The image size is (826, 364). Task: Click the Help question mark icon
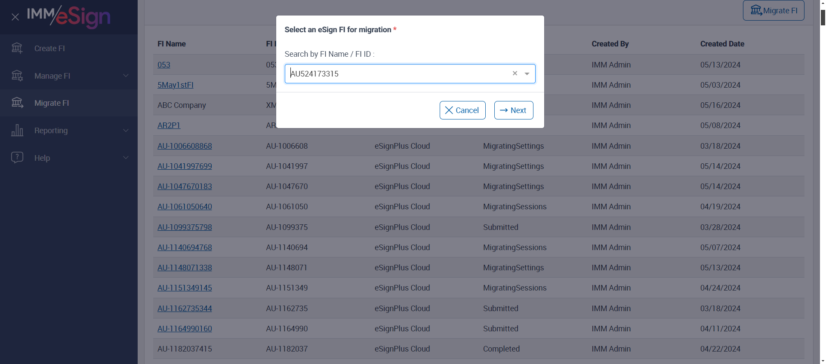17,158
